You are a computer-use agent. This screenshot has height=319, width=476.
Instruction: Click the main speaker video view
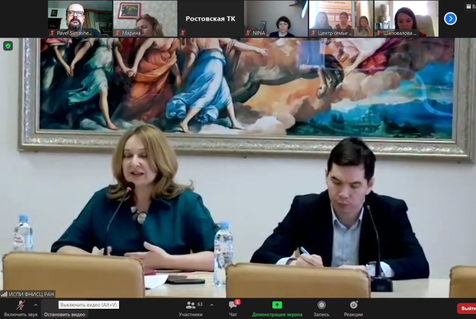[x=238, y=168]
